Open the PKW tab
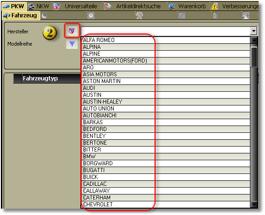Screen dimensions: 265x215 tap(14, 6)
